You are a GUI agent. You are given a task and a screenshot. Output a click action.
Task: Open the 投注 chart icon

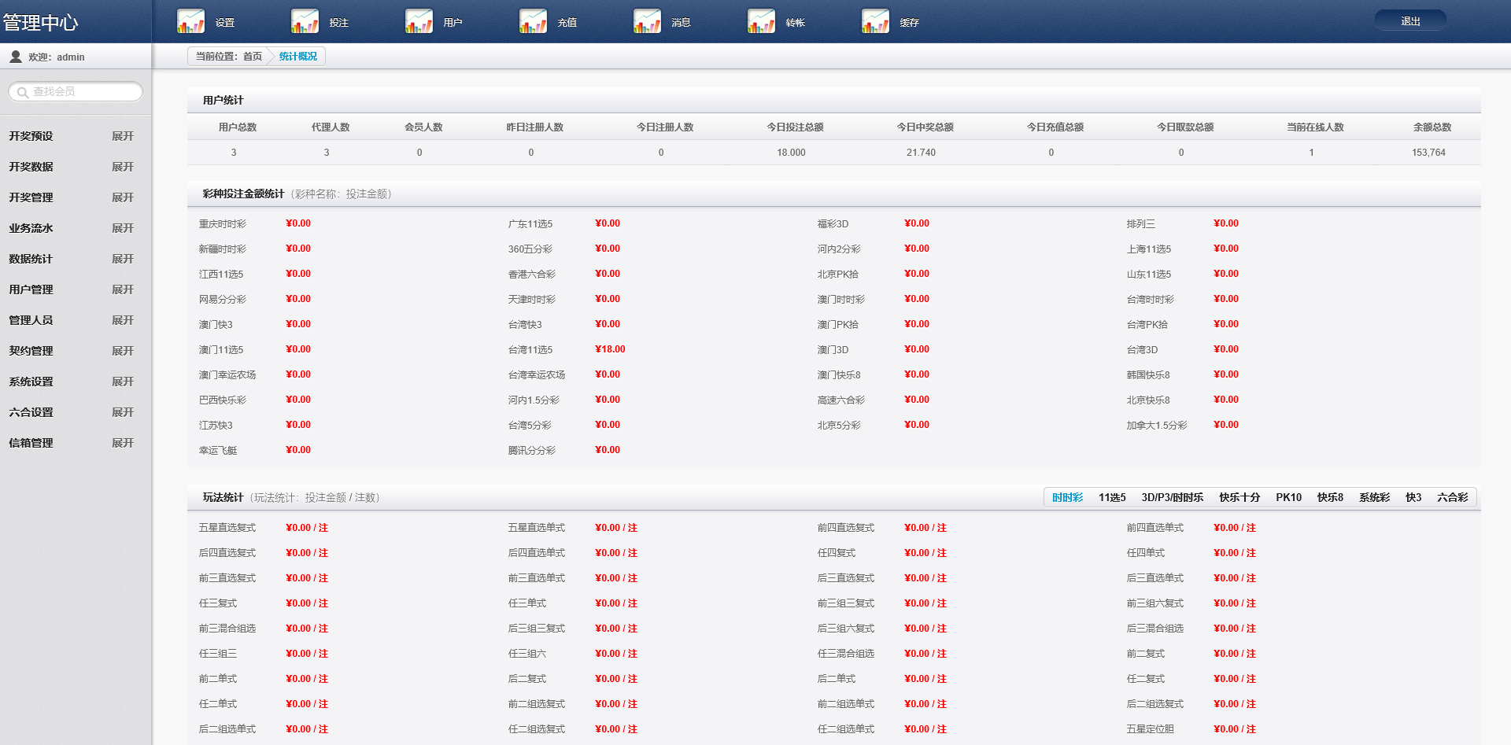pyautogui.click(x=305, y=21)
